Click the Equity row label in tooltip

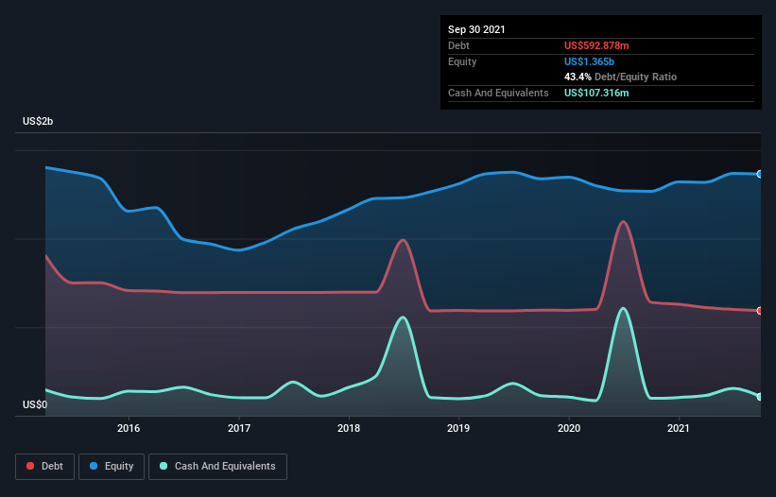(x=462, y=61)
